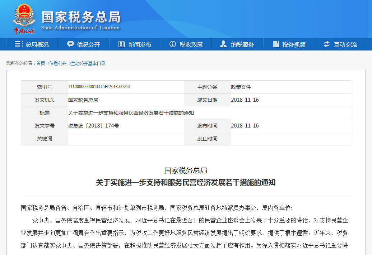This screenshot has height=255, width=372.
Task: Open the 总局概况 menu item
Action: click(x=37, y=44)
